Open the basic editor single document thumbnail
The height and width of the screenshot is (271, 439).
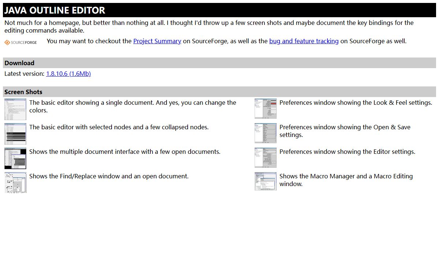pos(15,109)
